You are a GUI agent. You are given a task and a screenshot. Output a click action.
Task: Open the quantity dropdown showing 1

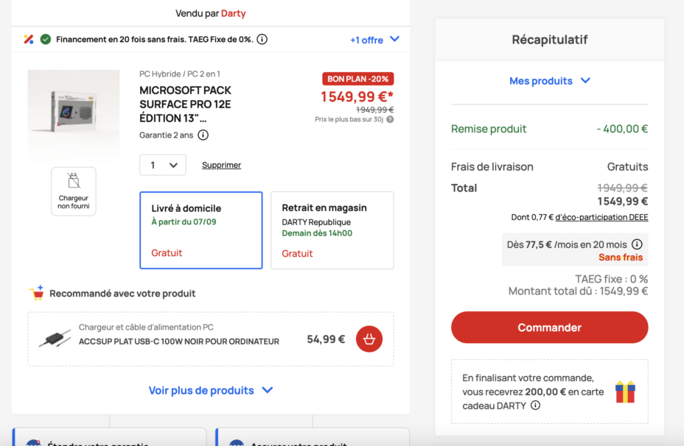163,165
